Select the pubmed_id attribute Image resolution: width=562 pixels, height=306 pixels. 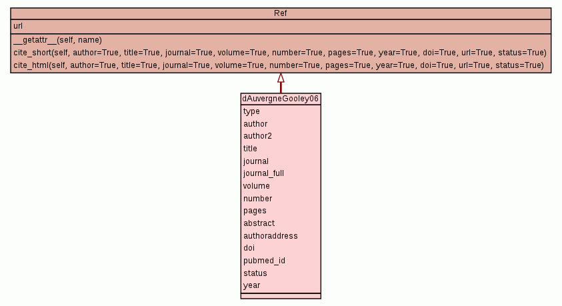pyautogui.click(x=264, y=261)
